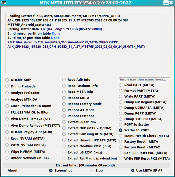Select Extract LG ROM (.kdz)
This screenshot has height=177, width=175.
64,152
